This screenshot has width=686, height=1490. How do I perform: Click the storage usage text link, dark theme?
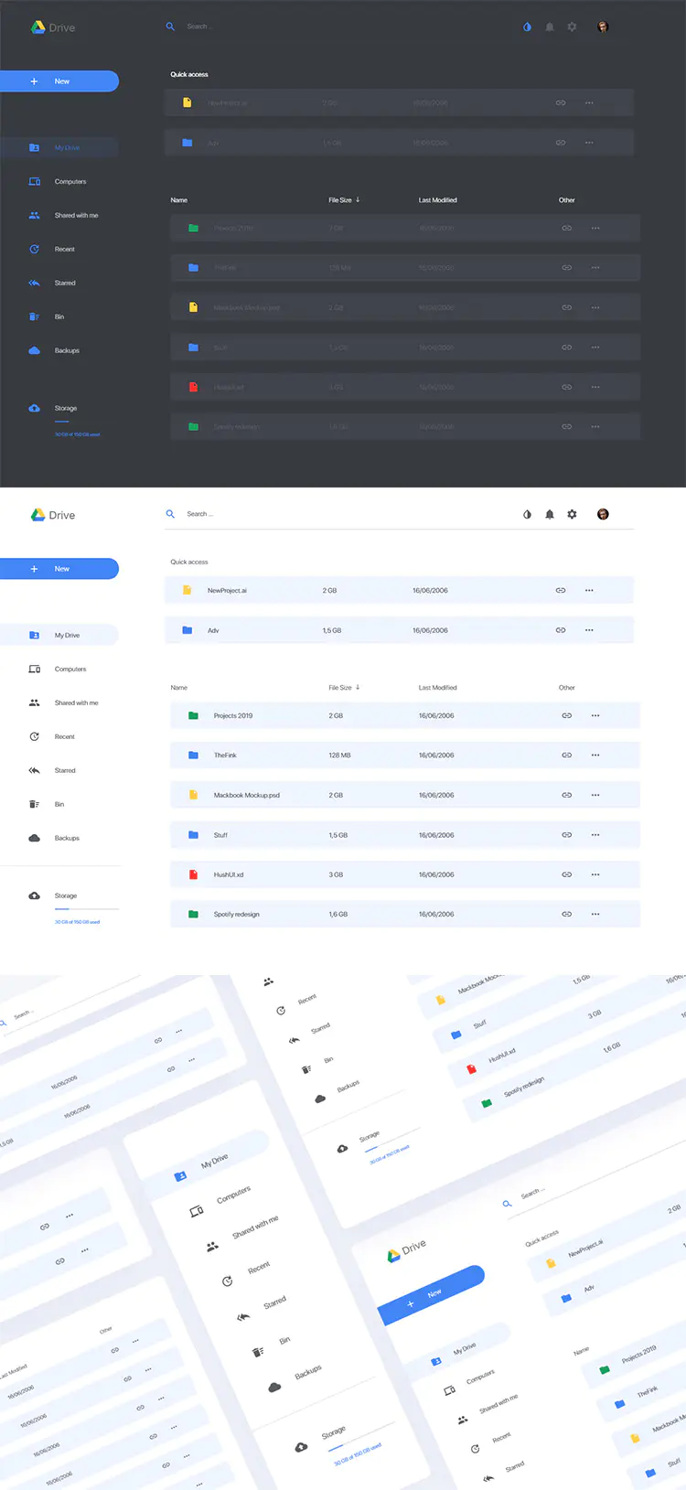[77, 434]
